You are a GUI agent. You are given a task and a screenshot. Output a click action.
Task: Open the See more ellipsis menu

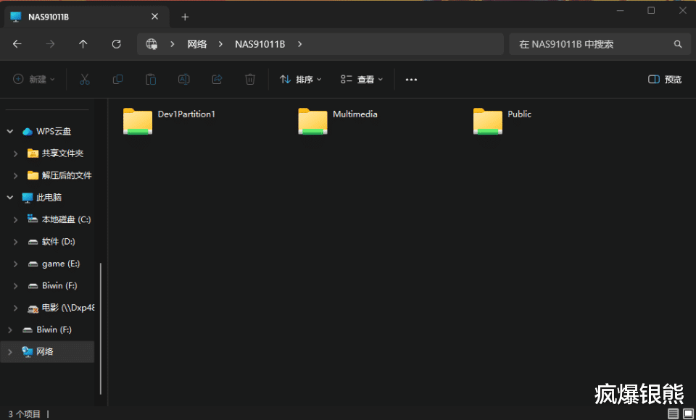[x=412, y=80]
